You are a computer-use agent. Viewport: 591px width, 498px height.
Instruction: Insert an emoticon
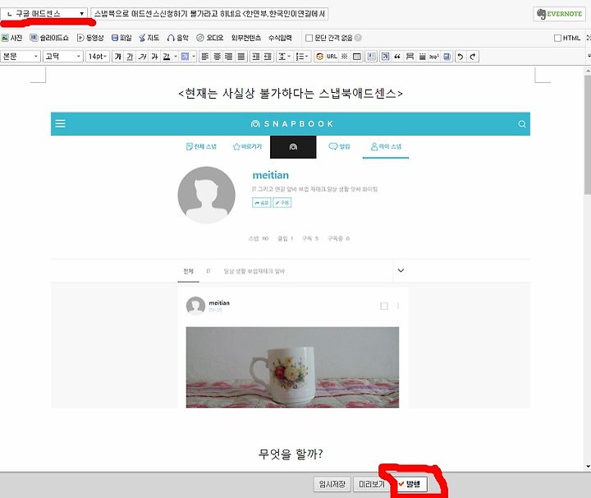(319, 57)
